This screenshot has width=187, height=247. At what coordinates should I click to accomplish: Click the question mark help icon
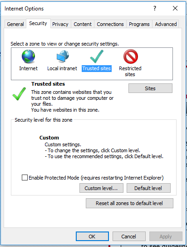[x=155, y=8]
